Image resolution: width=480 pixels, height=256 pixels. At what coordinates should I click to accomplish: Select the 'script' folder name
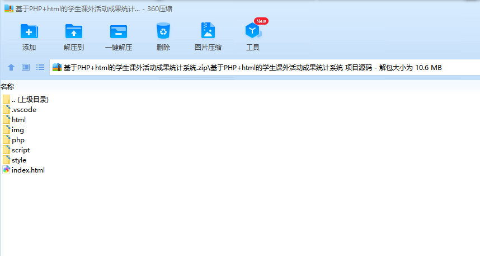21,150
